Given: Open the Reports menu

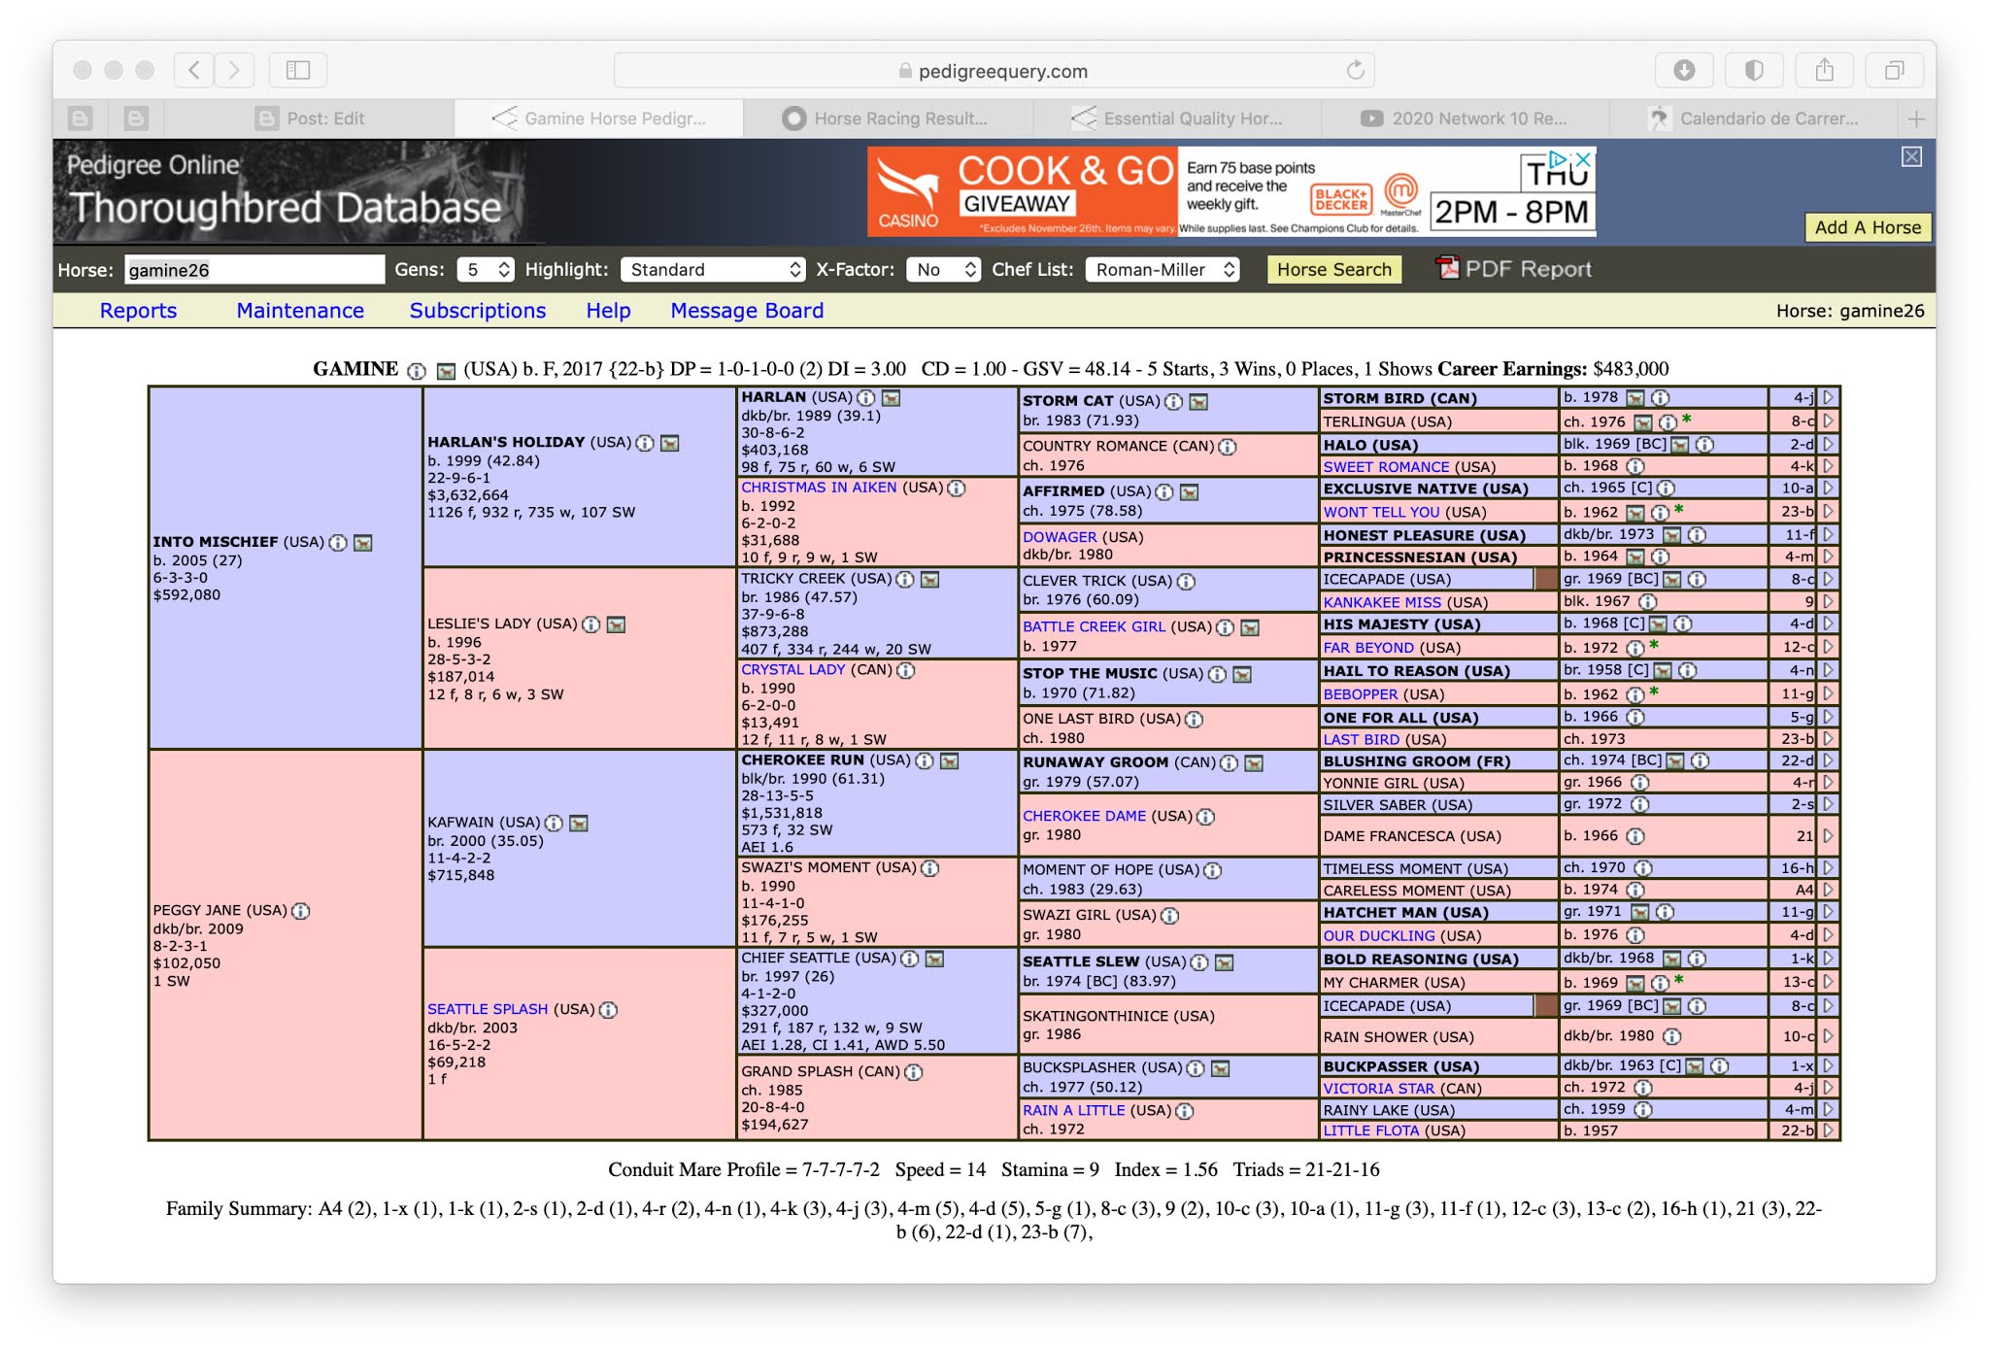Looking at the screenshot, I should pyautogui.click(x=138, y=311).
